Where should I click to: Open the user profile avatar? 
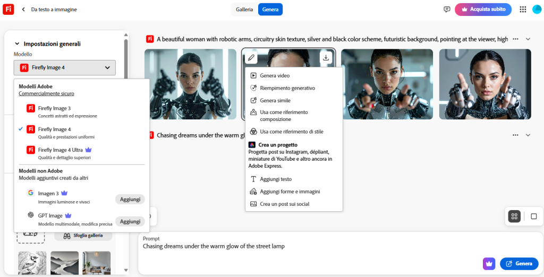point(537,10)
